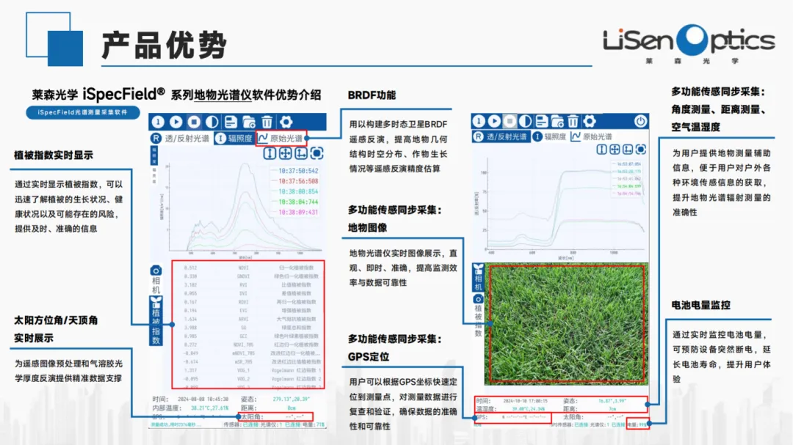Select the ARVI row in index table
793x445 pixels.
[248, 319]
